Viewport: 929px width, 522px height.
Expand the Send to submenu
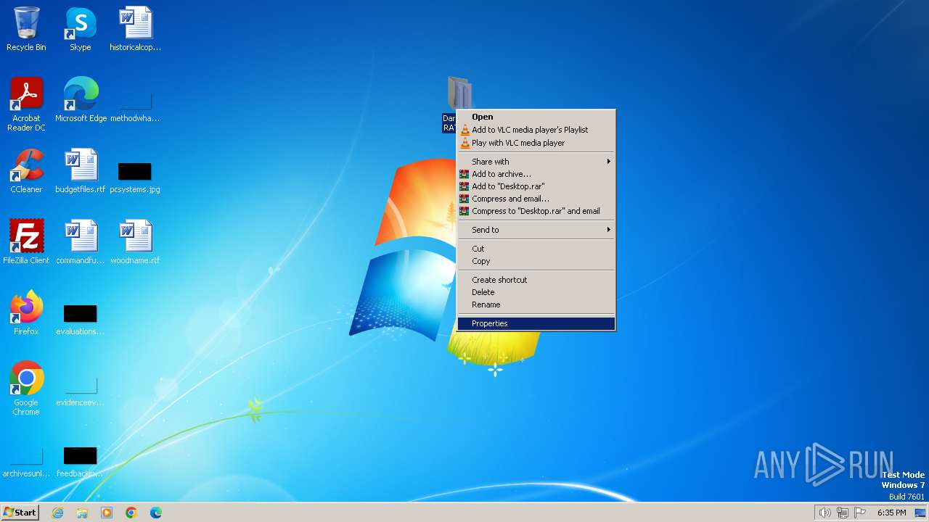(536, 230)
